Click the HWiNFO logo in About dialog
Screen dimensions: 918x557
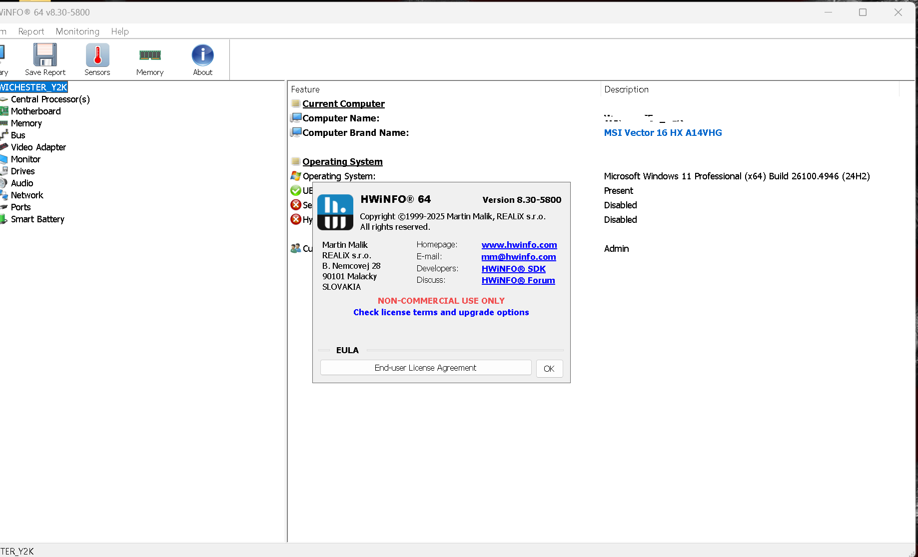(335, 212)
